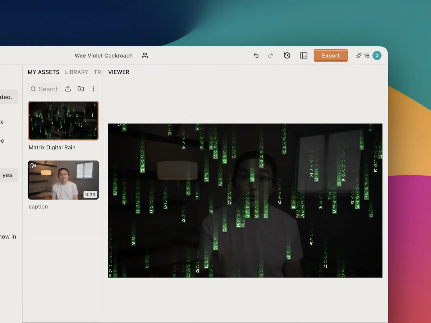The height and width of the screenshot is (323, 431).
Task: Click the undo arrow icon
Action: click(x=256, y=56)
